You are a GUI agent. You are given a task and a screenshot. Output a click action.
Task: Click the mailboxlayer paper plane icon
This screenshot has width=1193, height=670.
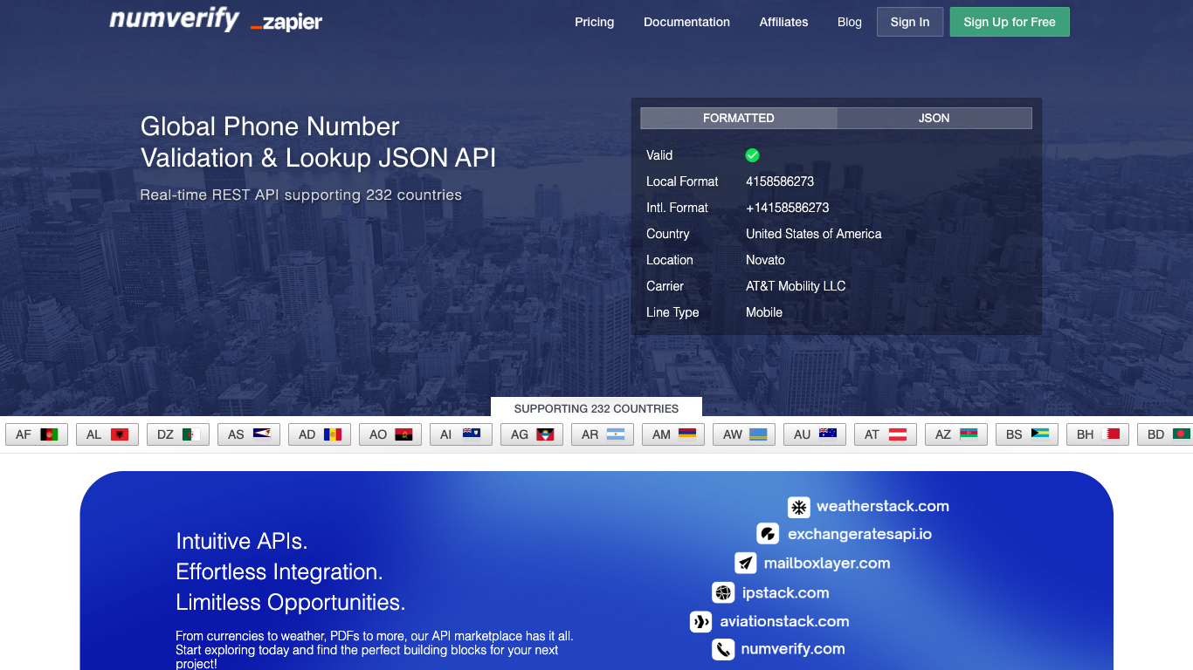pyautogui.click(x=746, y=563)
